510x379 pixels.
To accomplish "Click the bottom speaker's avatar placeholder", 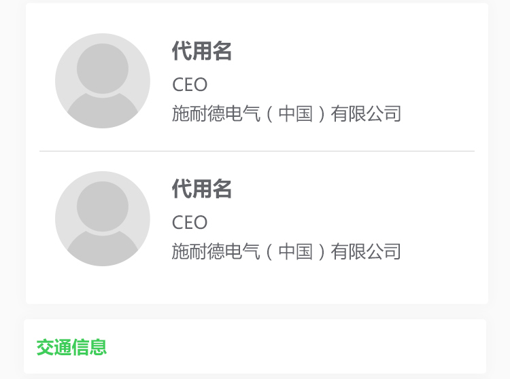I will pos(103,219).
